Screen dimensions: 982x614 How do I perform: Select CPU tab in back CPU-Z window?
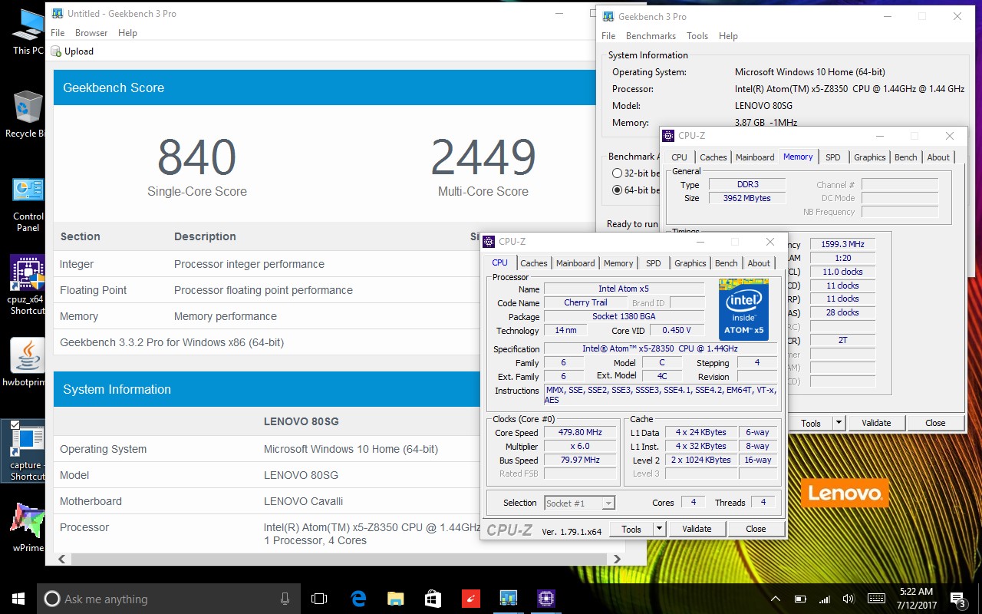pos(680,157)
